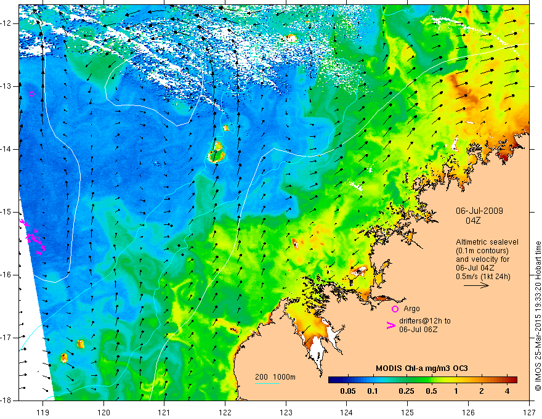This screenshot has width=542, height=419.
Task: Click the magenta drifter arrow legend symbol
Action: point(390,325)
